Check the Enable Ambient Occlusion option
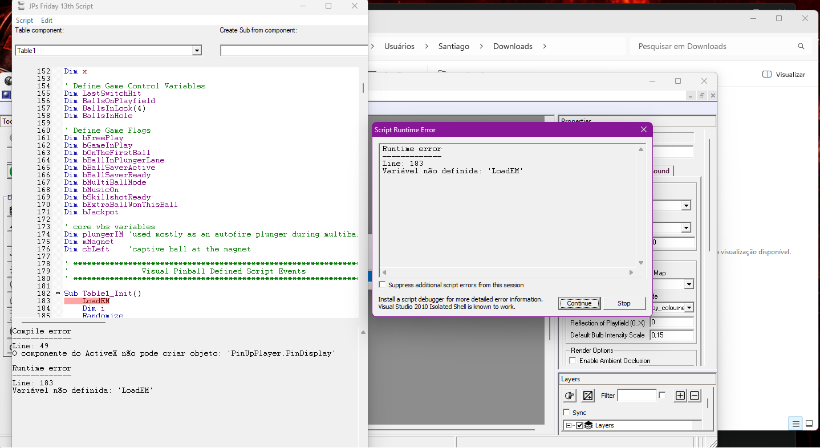The width and height of the screenshot is (820, 448). pos(573,360)
